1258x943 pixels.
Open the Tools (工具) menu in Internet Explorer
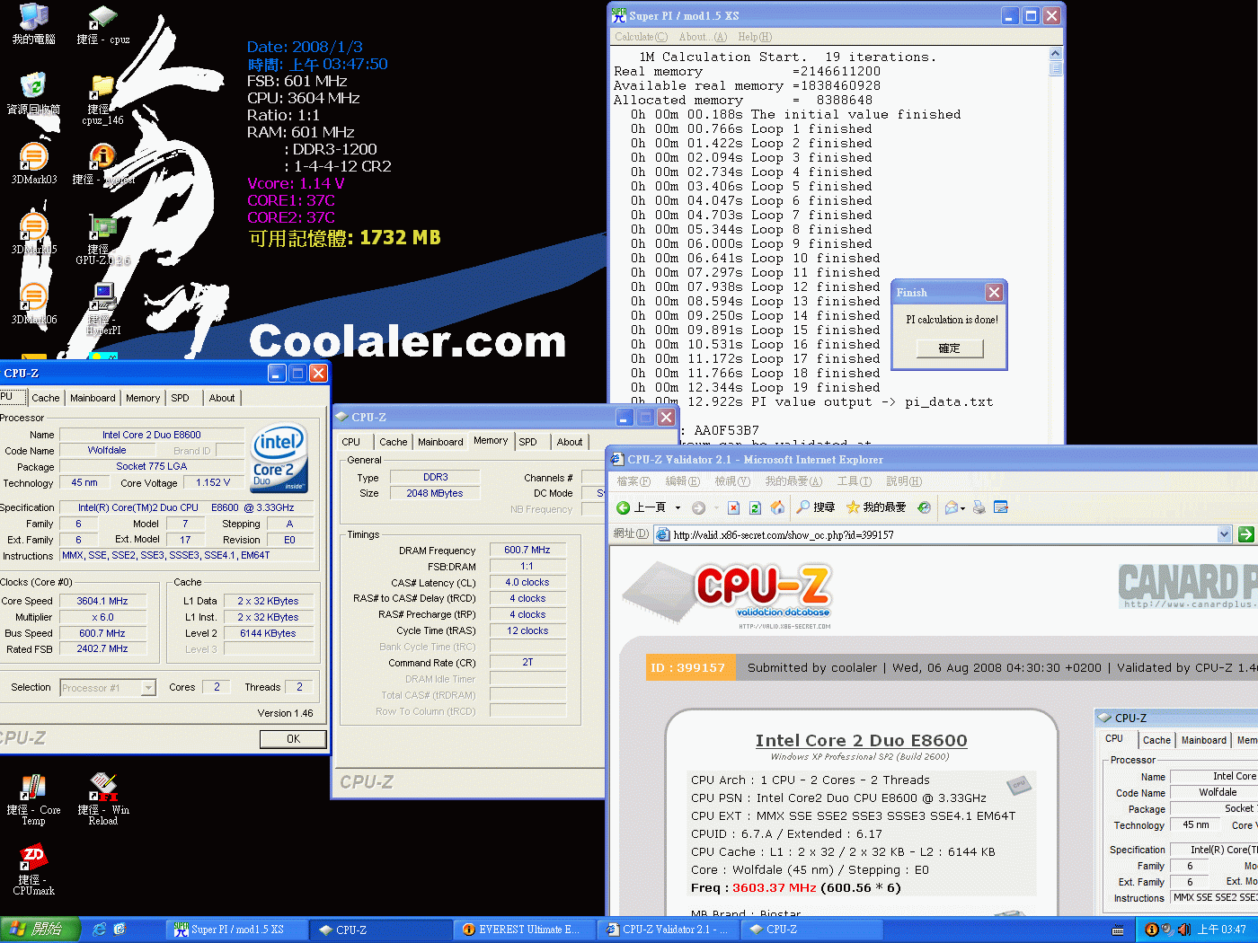[854, 481]
